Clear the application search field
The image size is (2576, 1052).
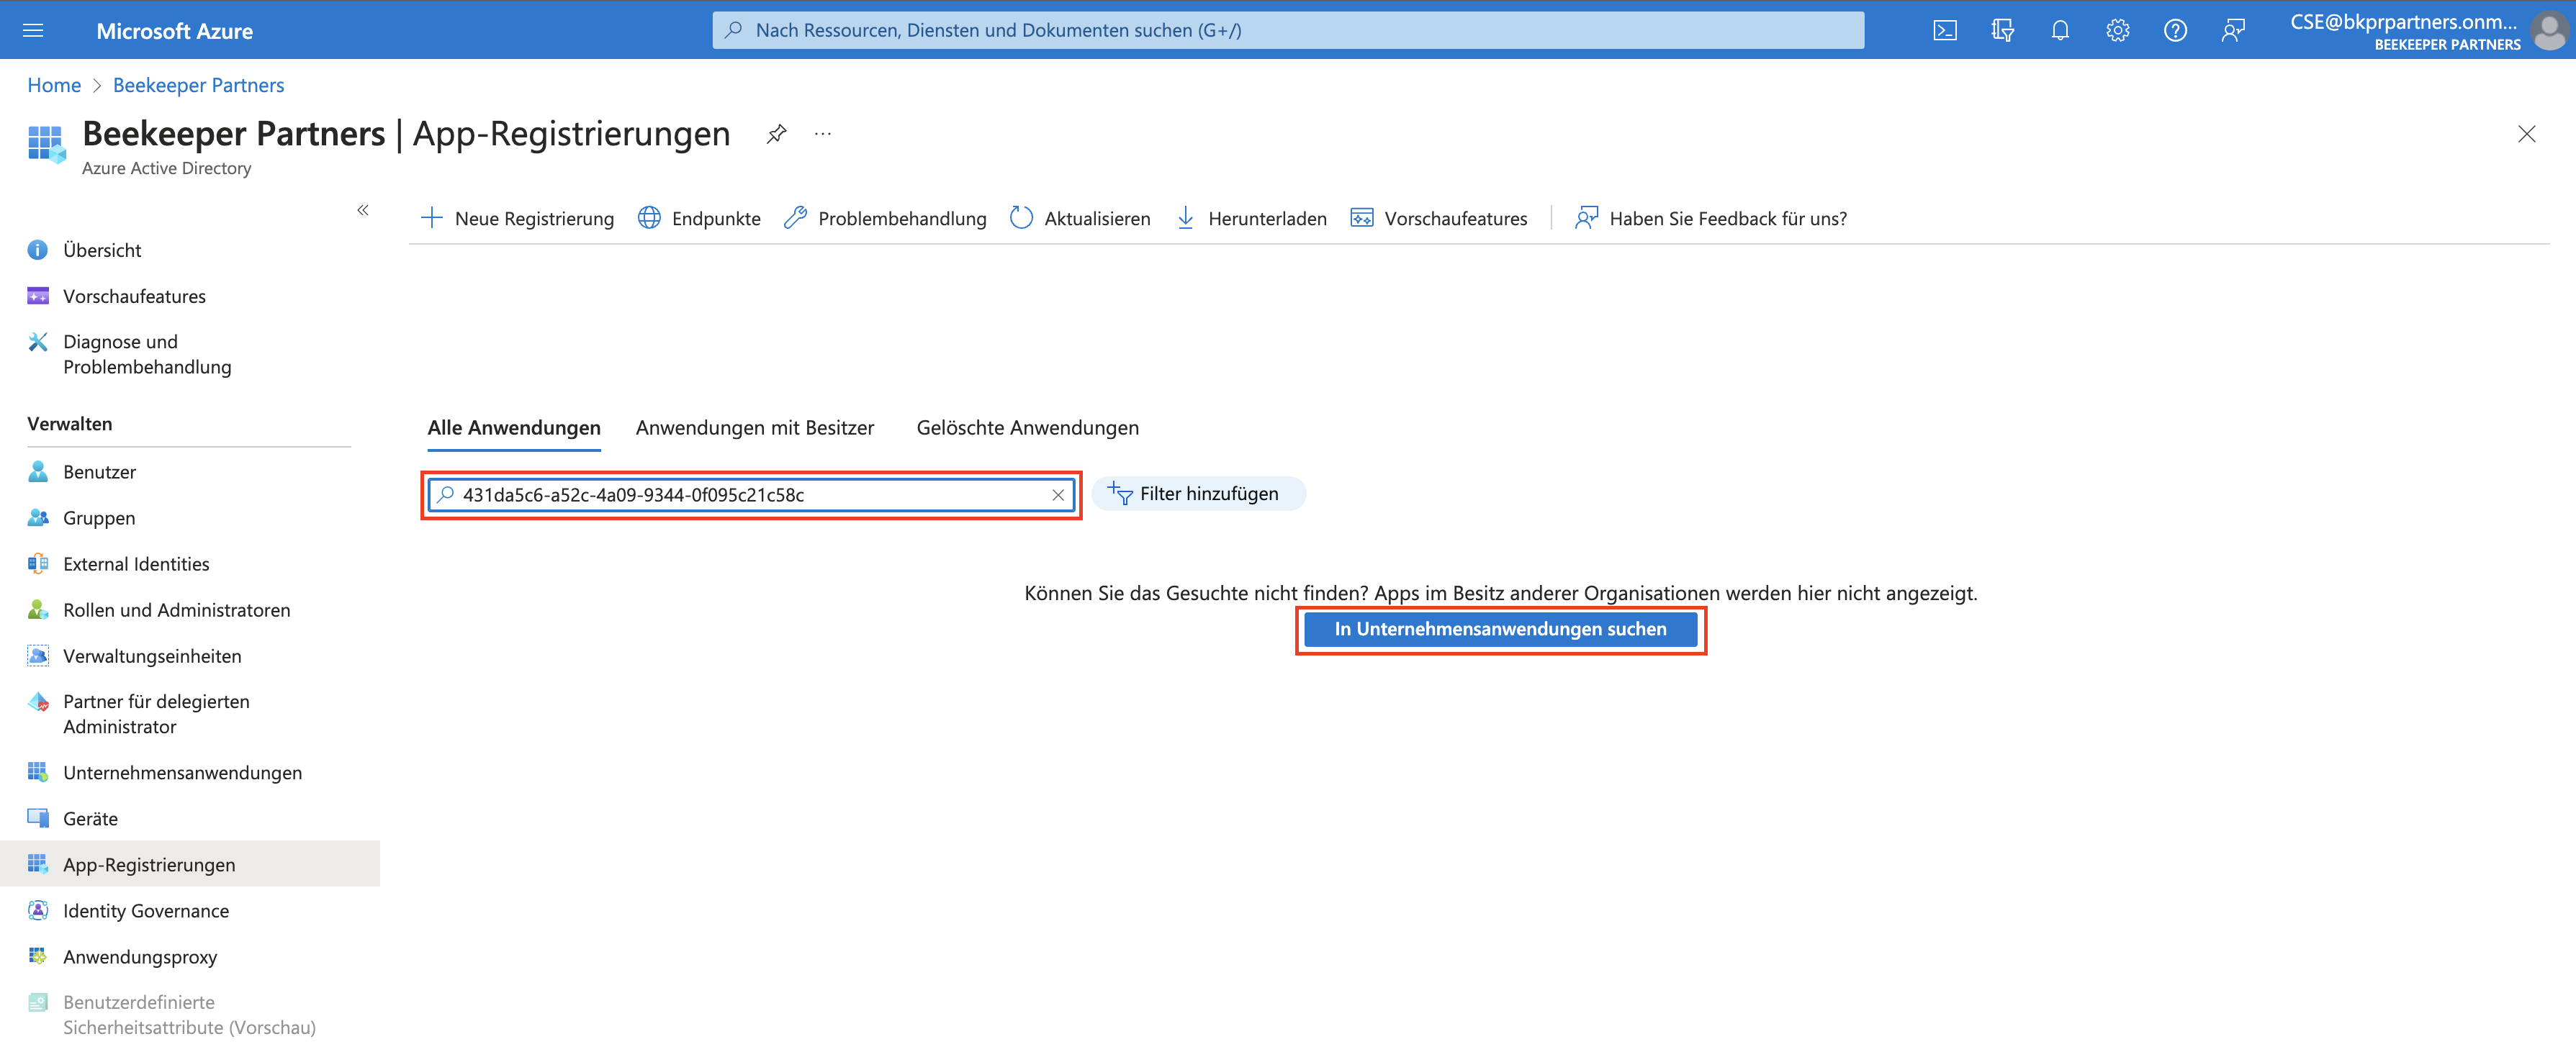pyautogui.click(x=1058, y=494)
